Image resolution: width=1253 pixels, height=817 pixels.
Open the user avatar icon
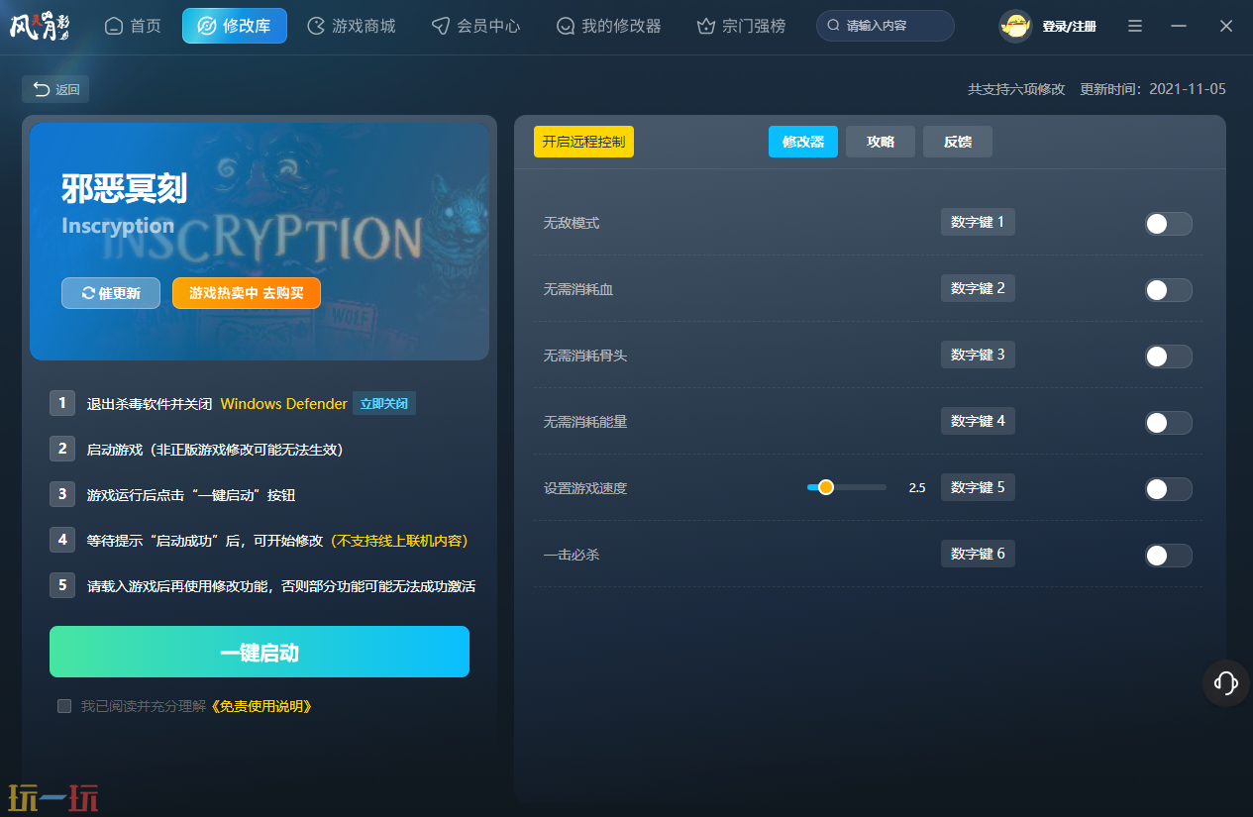coord(1015,26)
